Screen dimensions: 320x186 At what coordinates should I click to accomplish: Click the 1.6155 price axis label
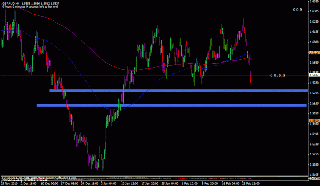pyautogui.click(x=314, y=32)
